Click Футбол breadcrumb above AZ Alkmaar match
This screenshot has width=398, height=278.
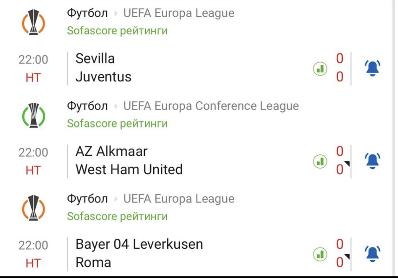tap(87, 106)
